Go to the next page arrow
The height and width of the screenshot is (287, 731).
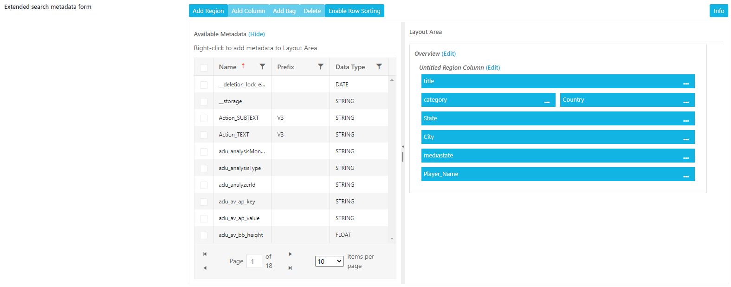tap(290, 254)
